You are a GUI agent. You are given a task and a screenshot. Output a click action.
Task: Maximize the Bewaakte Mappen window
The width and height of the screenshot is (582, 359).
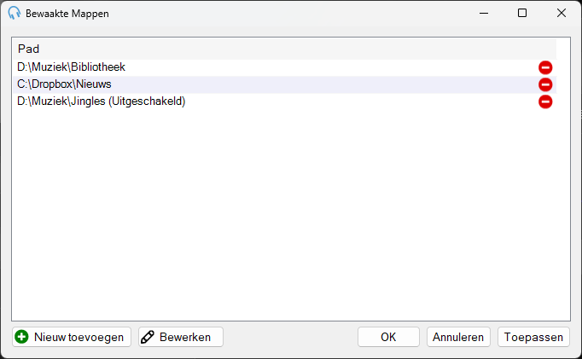522,13
